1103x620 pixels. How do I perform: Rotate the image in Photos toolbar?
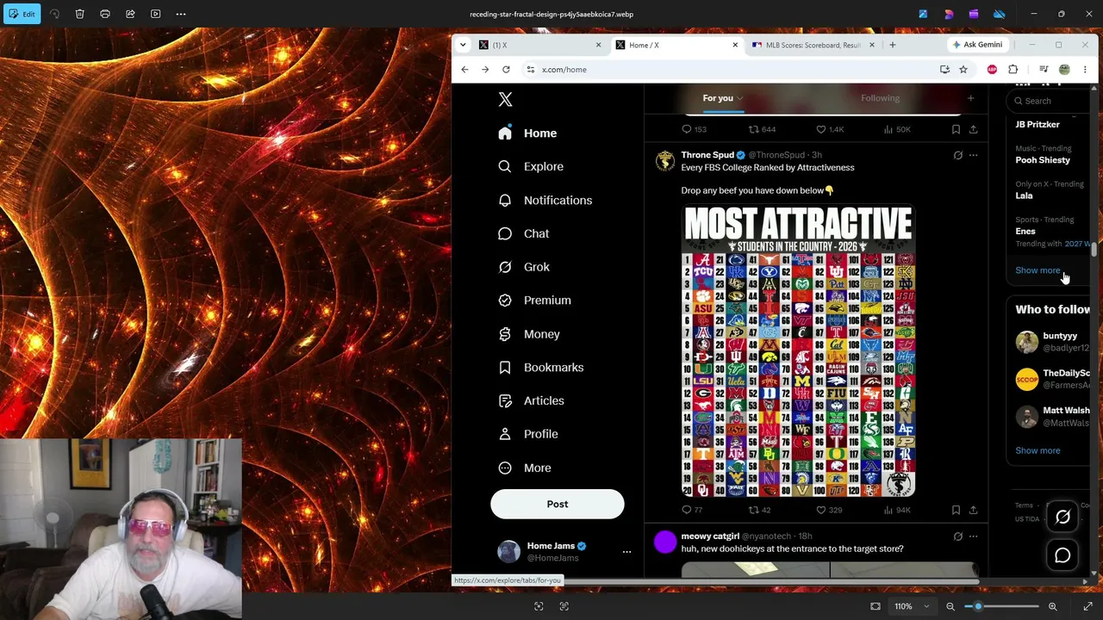(54, 14)
